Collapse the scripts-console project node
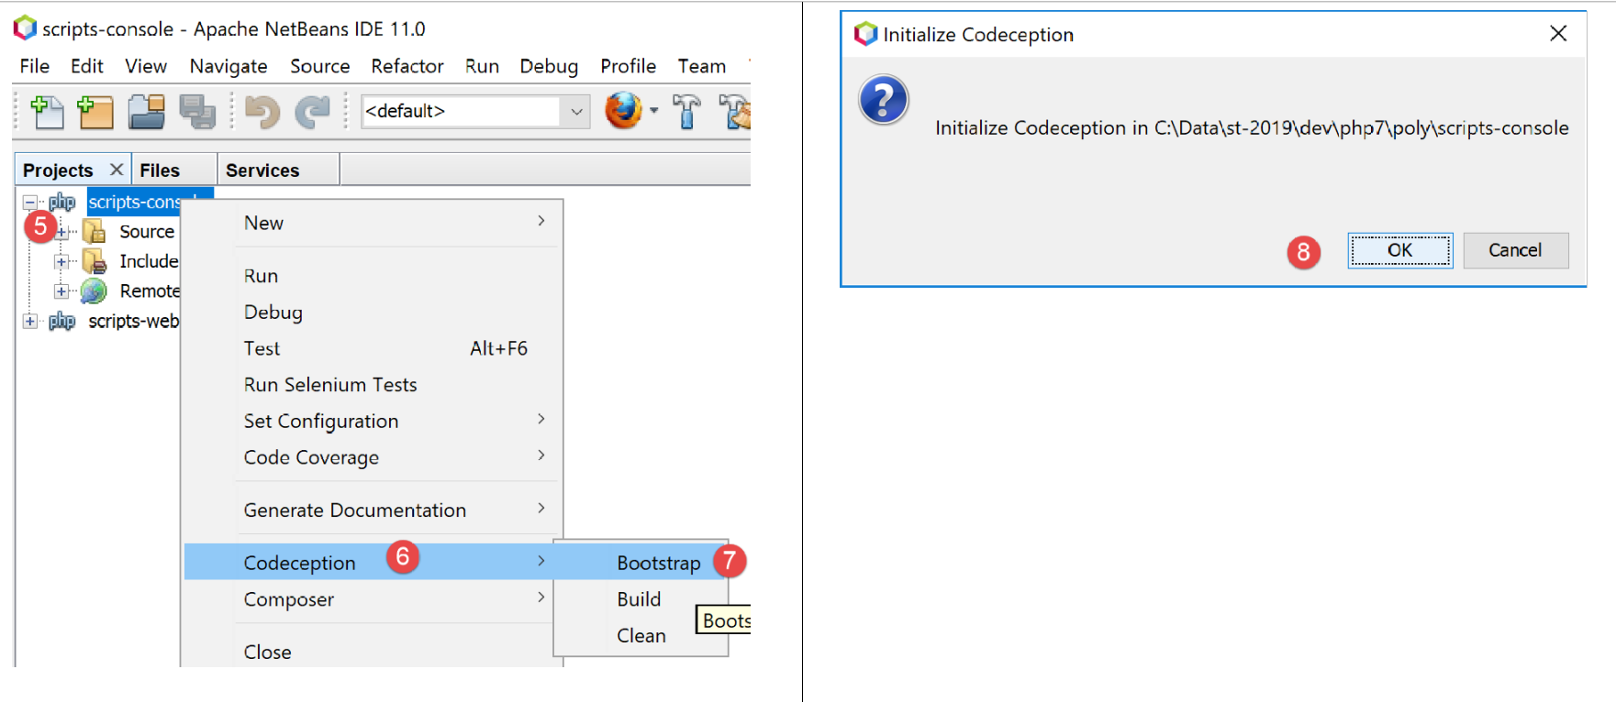This screenshot has width=1616, height=702. [x=30, y=202]
